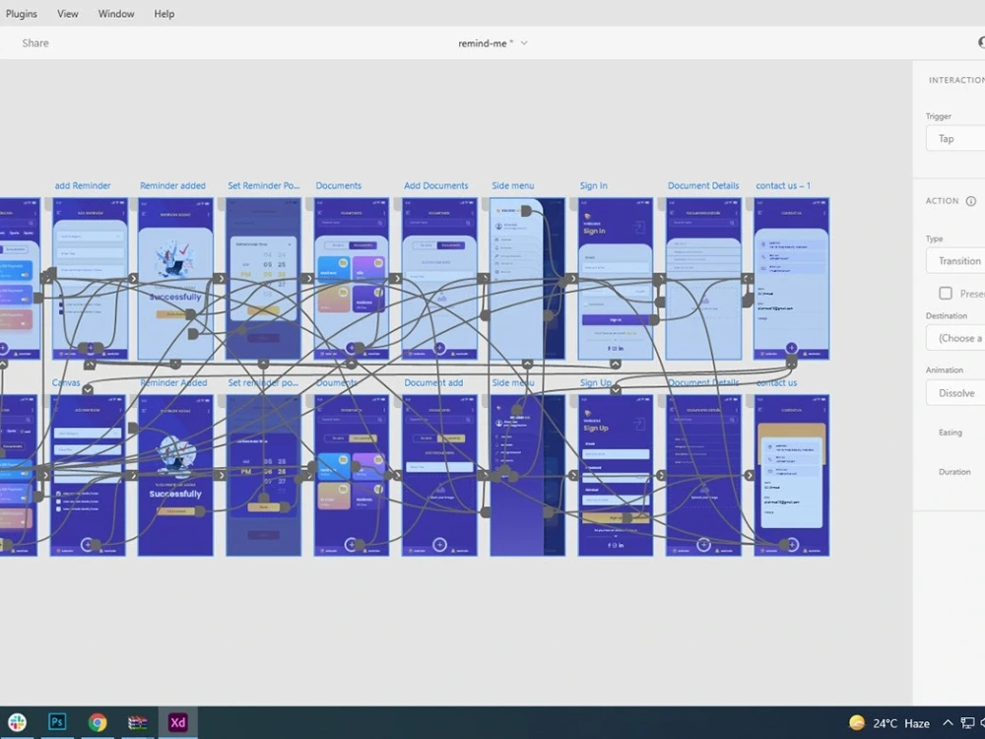Open Photoshop from the taskbar
This screenshot has width=985, height=739.
tap(57, 722)
